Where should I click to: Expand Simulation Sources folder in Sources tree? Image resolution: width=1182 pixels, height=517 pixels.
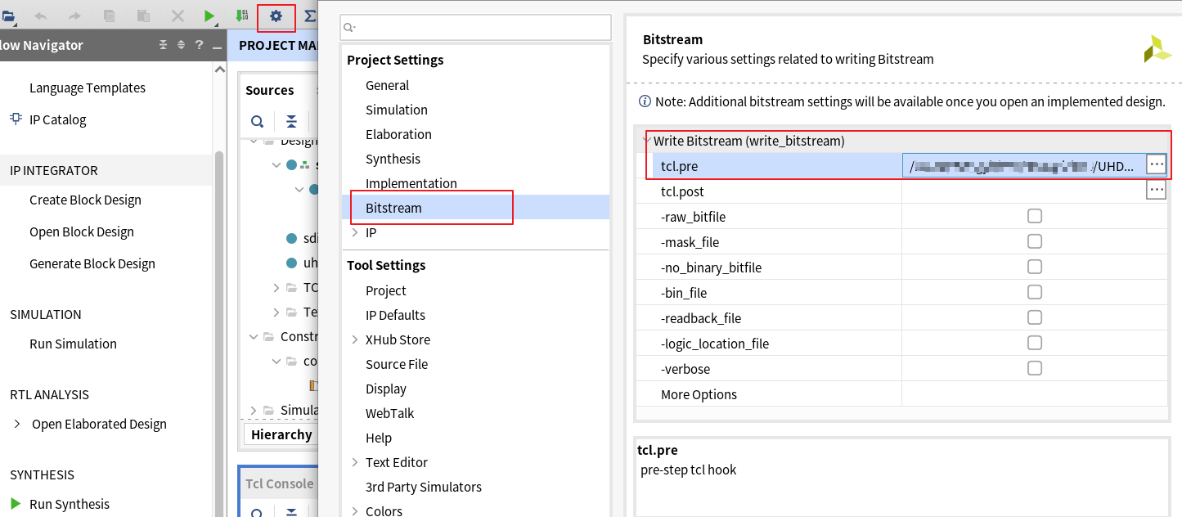coord(254,410)
